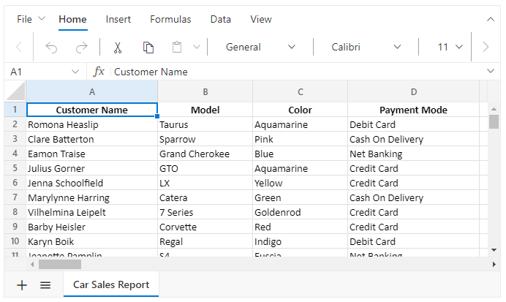The image size is (506, 302).
Task: Collapse the ribbon with top-right chevron
Action: [491, 19]
